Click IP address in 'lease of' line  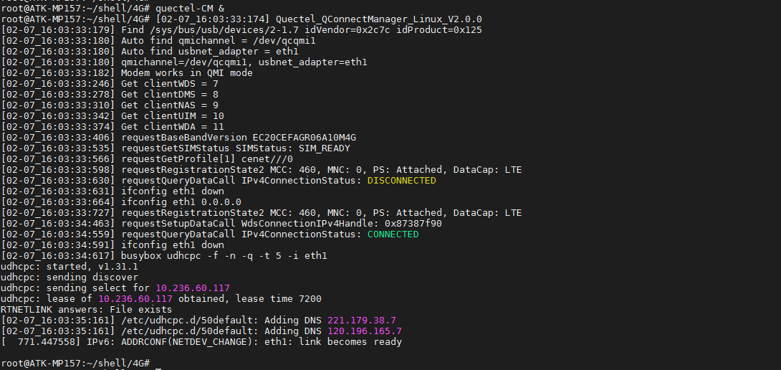click(x=135, y=299)
